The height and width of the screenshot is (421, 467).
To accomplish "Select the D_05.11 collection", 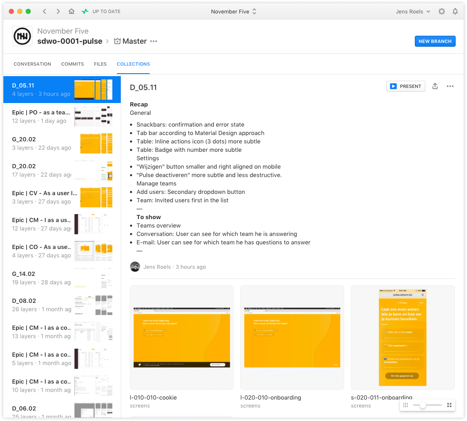I will 62,90.
